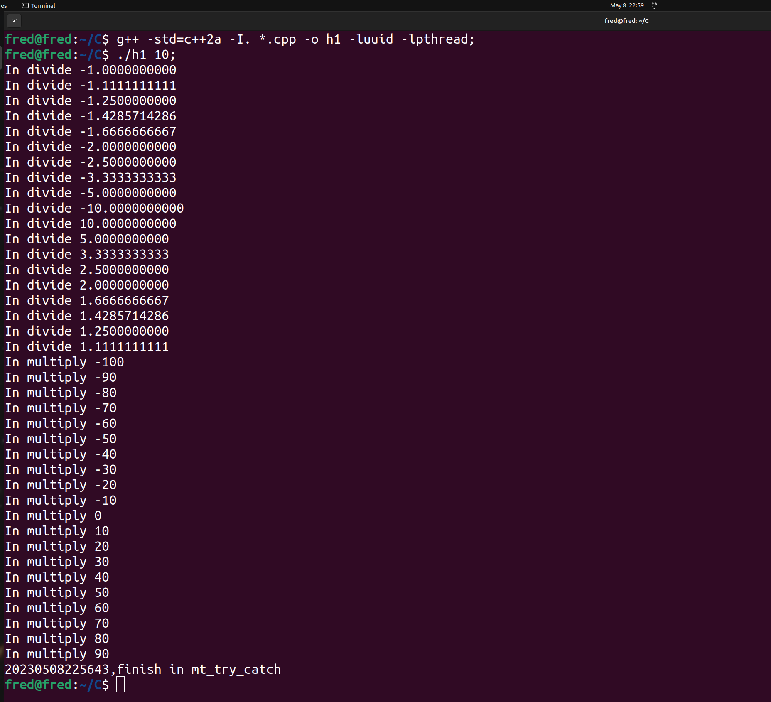
Task: Click the line 'In divide -1.4285714286'
Action: coord(91,116)
